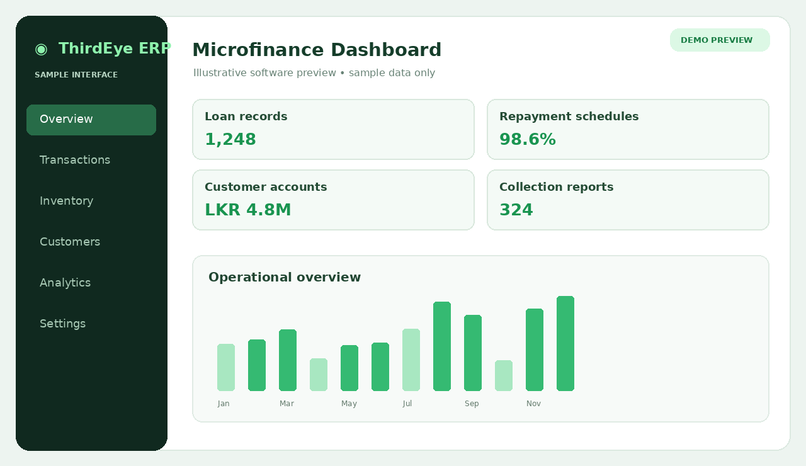Click the ThirdEye ERP brand name
This screenshot has height=466, width=806.
[115, 48]
